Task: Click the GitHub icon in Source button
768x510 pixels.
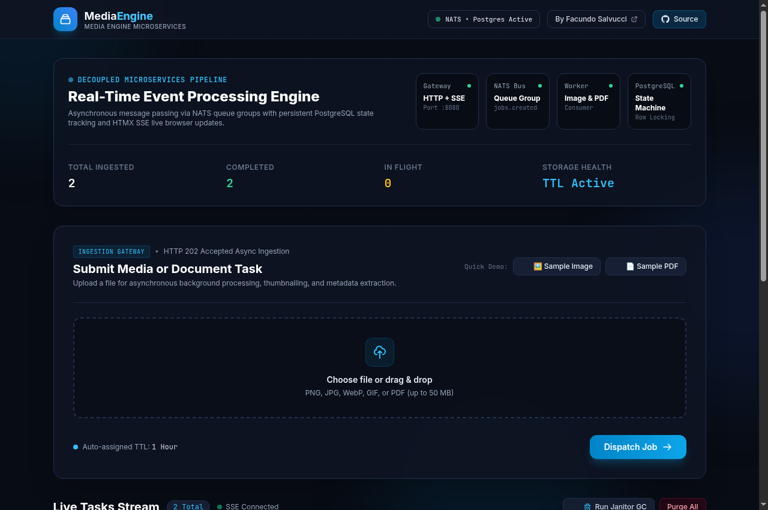Action: pos(665,19)
